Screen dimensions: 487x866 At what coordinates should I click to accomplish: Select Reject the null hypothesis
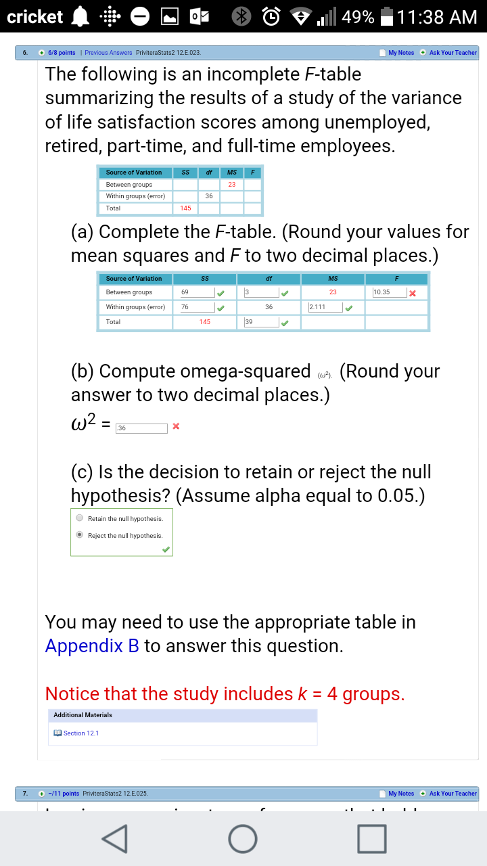click(x=80, y=535)
